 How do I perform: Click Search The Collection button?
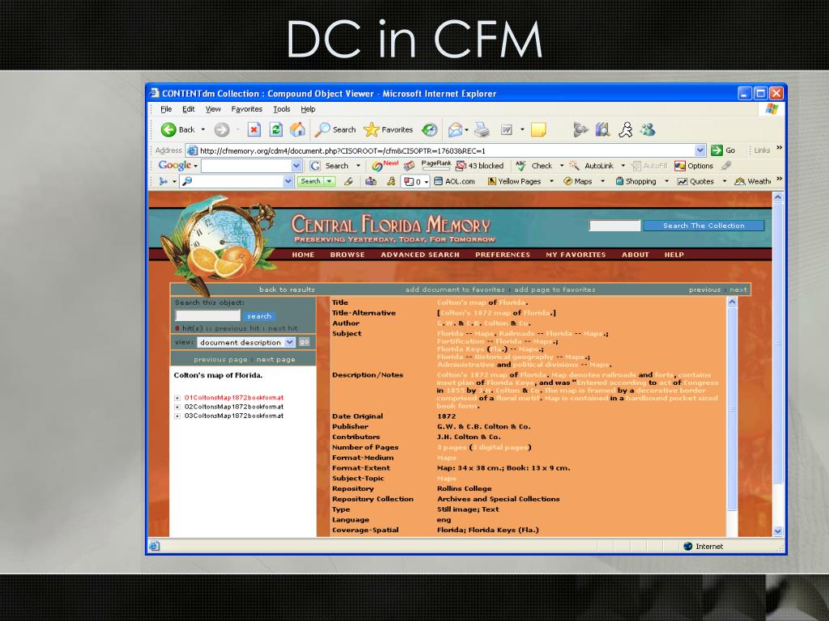(x=704, y=226)
